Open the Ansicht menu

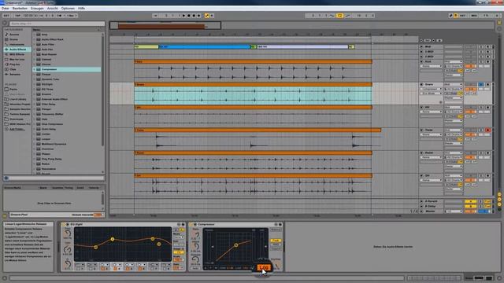53,9
